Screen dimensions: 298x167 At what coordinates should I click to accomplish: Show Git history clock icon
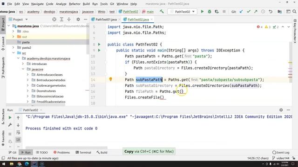click(263, 12)
